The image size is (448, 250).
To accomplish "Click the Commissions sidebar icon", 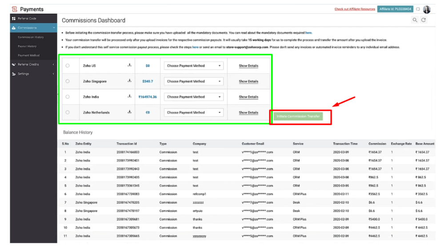I will click(x=14, y=28).
